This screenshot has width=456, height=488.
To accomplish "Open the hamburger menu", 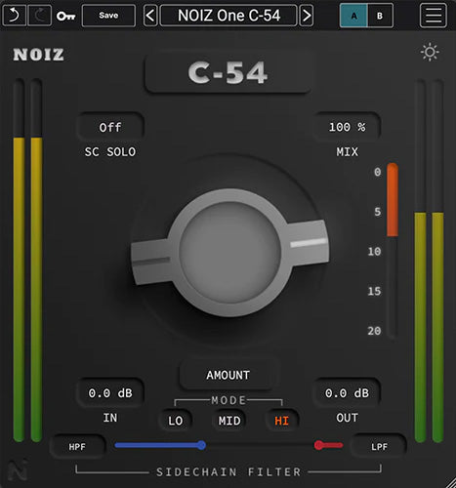I will click(x=434, y=16).
